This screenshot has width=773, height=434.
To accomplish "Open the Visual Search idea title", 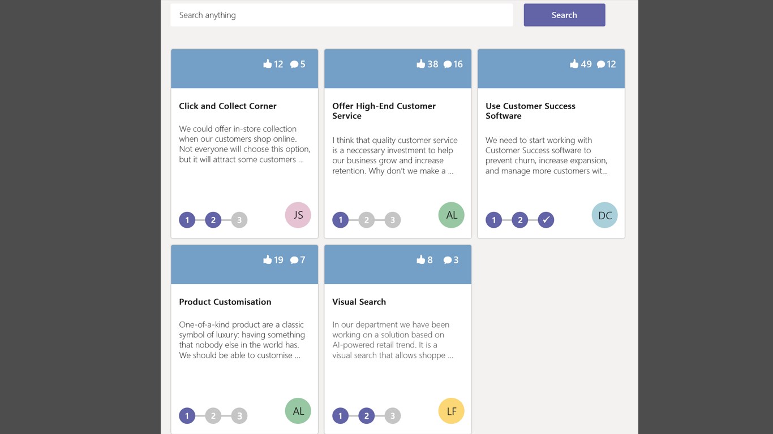I will click(359, 302).
